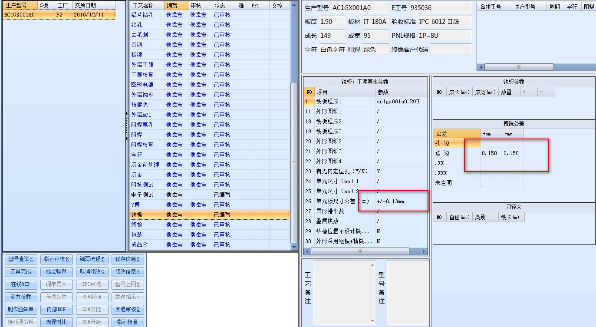The image size is (596, 327).
Task: Click the 工艺名称 column header
Action: (147, 6)
